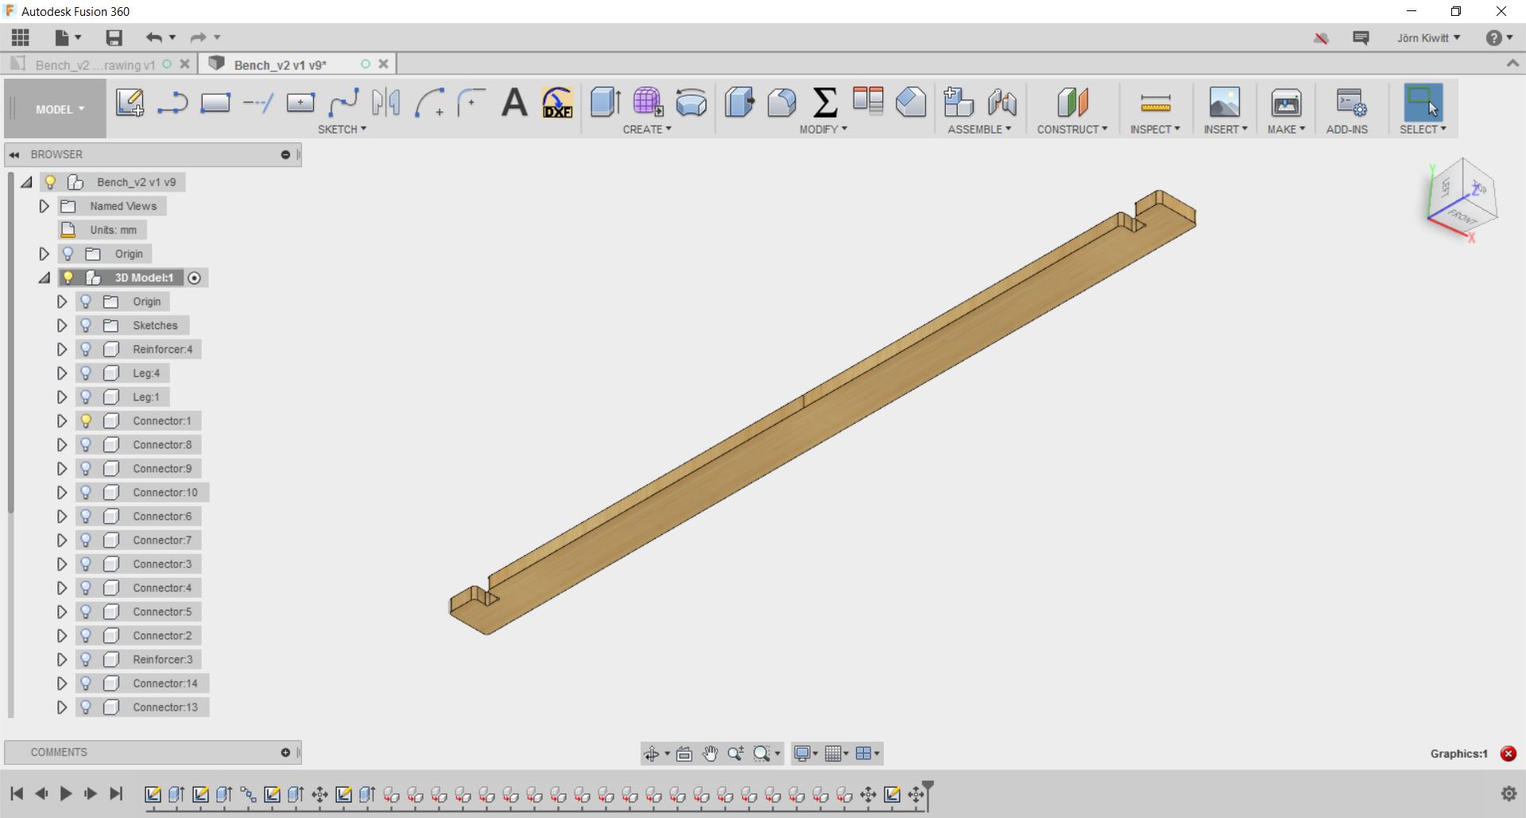Open the MODIFY menu

(x=823, y=129)
